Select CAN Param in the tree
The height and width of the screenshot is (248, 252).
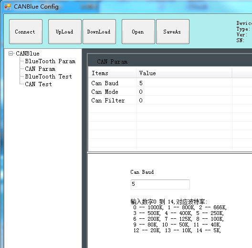coord(40,69)
